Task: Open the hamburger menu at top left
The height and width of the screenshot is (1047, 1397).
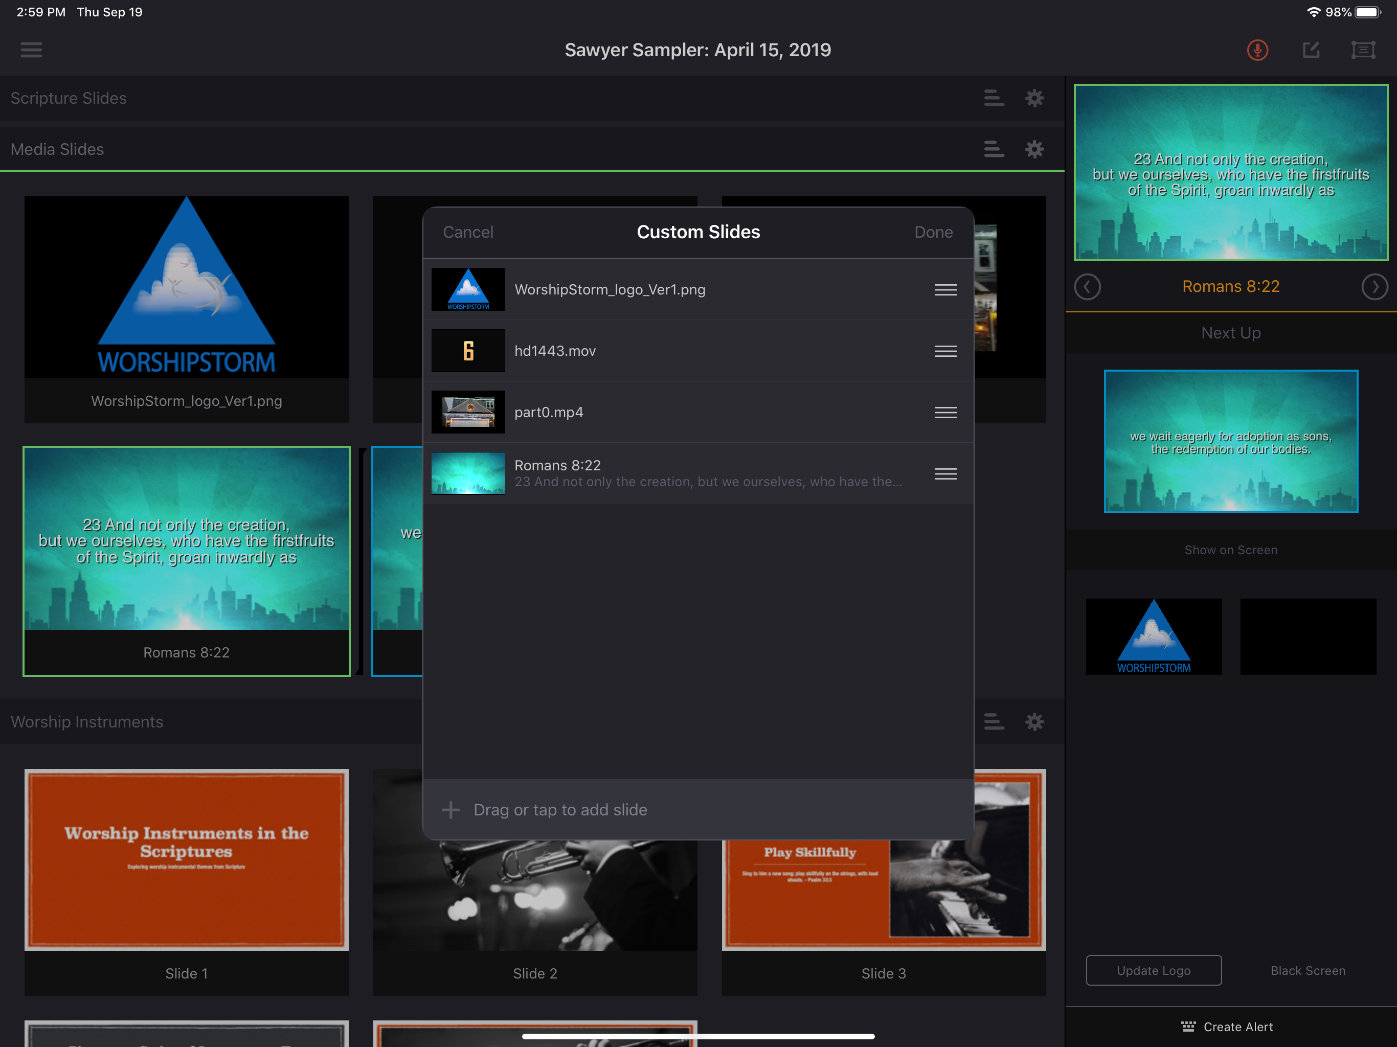Action: tap(31, 50)
